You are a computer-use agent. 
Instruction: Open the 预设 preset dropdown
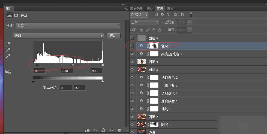(x=68, y=25)
